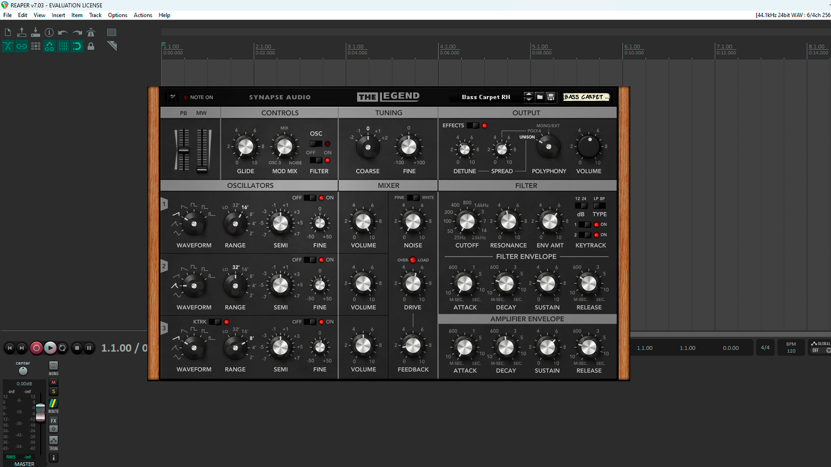Toggle snap magnet icon in toolbar

77,46
